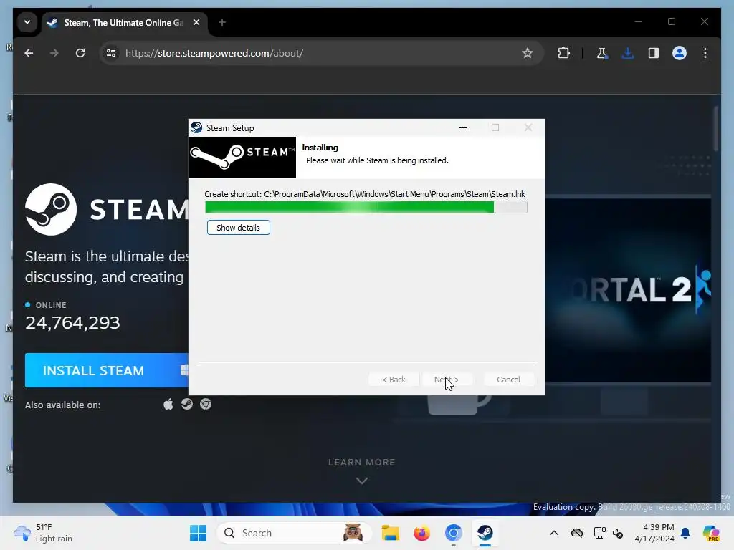Click the LEARN MORE link
This screenshot has height=550, width=734.
(x=362, y=463)
